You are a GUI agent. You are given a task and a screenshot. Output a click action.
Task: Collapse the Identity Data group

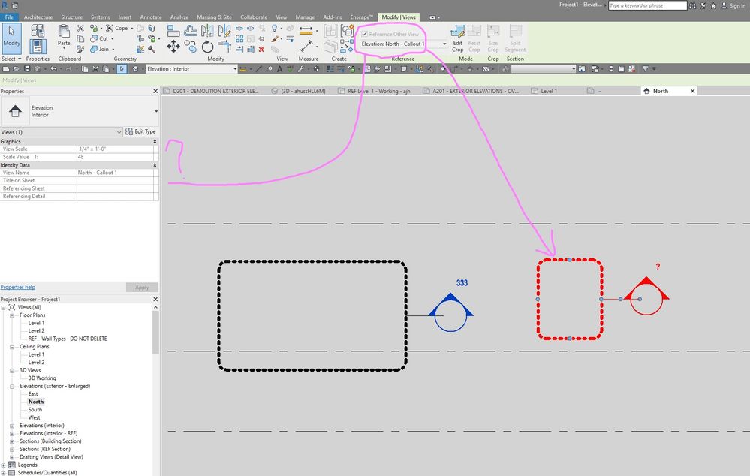[155, 165]
